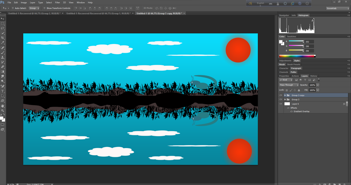The height and width of the screenshot is (185, 351).
Task: Select the Rectangular Marquee tool
Action: 3,24
